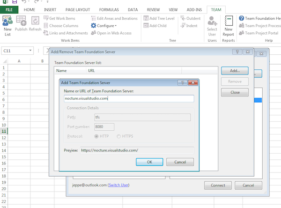Screen dimensions: 281x208
Task: Open Team Project Process Guidance
Action: [x=260, y=26]
